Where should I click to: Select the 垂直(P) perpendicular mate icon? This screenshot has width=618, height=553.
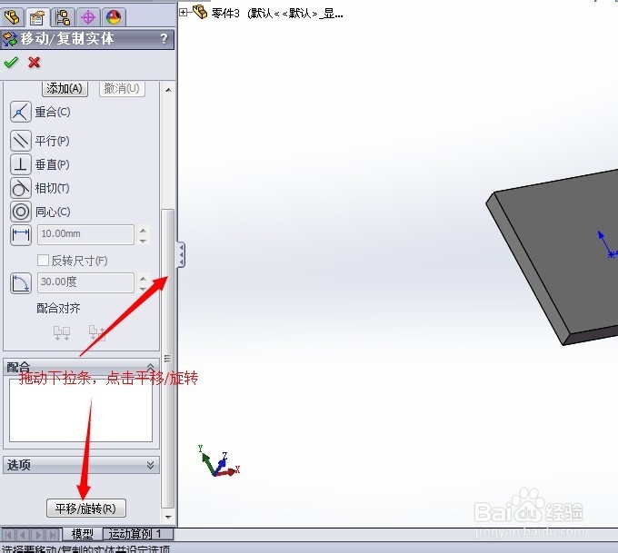click(x=21, y=164)
